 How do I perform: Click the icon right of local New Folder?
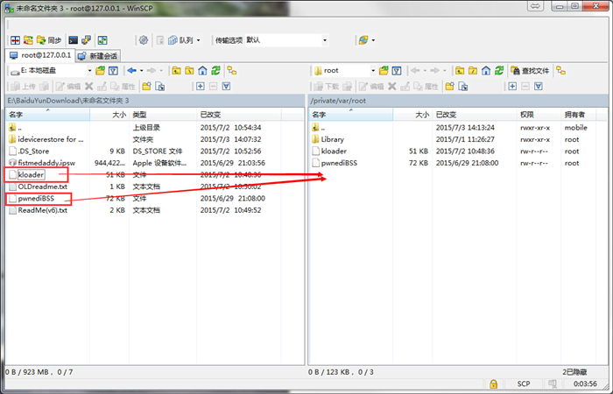[x=160, y=87]
